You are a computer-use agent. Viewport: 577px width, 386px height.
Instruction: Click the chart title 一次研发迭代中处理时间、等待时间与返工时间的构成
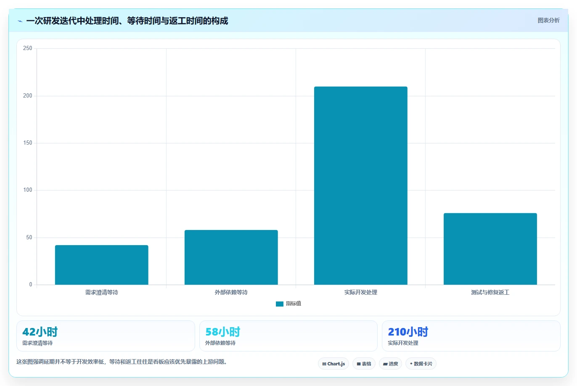(127, 21)
